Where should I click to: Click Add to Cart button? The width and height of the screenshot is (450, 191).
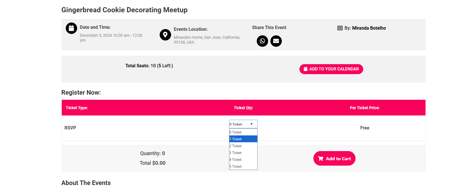[x=334, y=159]
